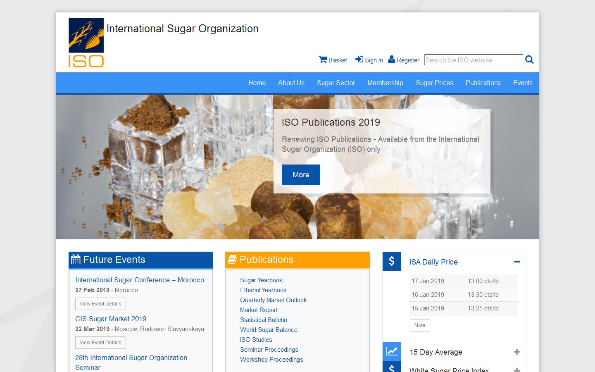Click the dollar icon beside ISA Daily Price

[392, 262]
